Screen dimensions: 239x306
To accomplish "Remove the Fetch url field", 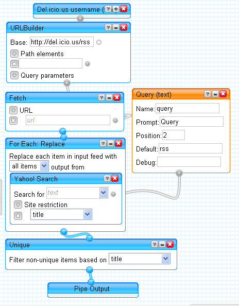I will point(13,121).
